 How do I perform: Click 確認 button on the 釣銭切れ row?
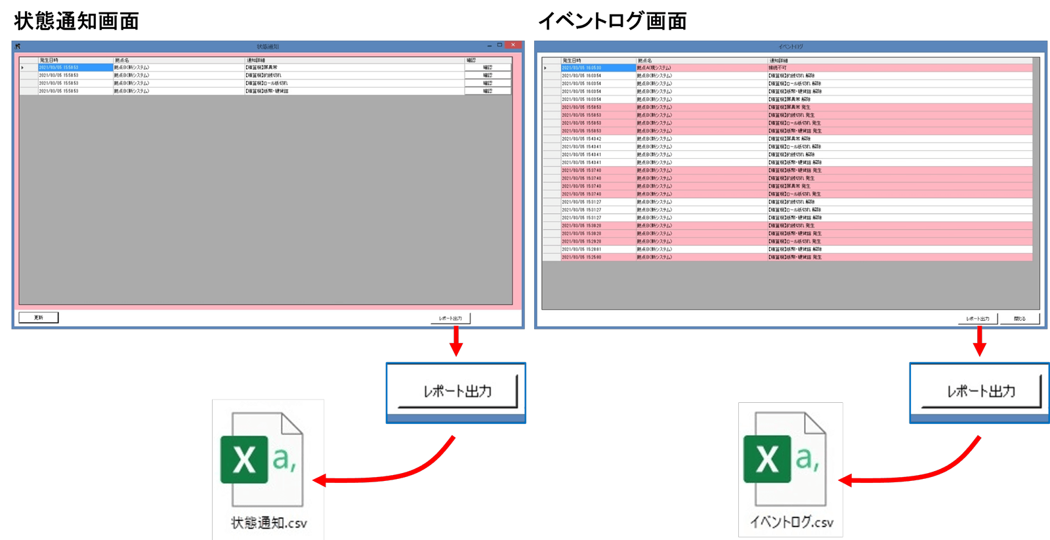pos(488,75)
